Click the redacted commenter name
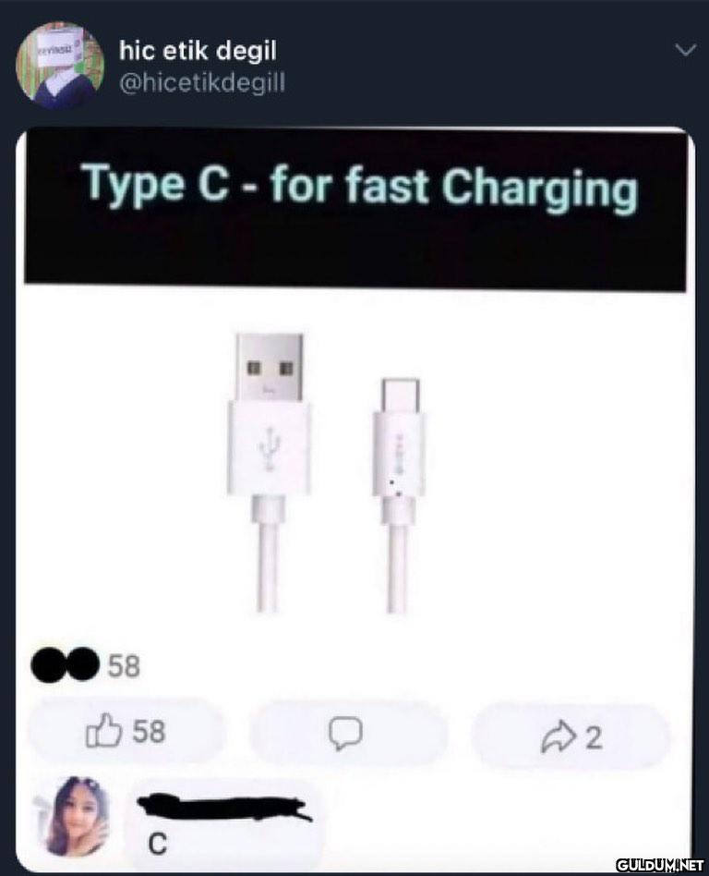This screenshot has height=876, width=709. (x=224, y=808)
